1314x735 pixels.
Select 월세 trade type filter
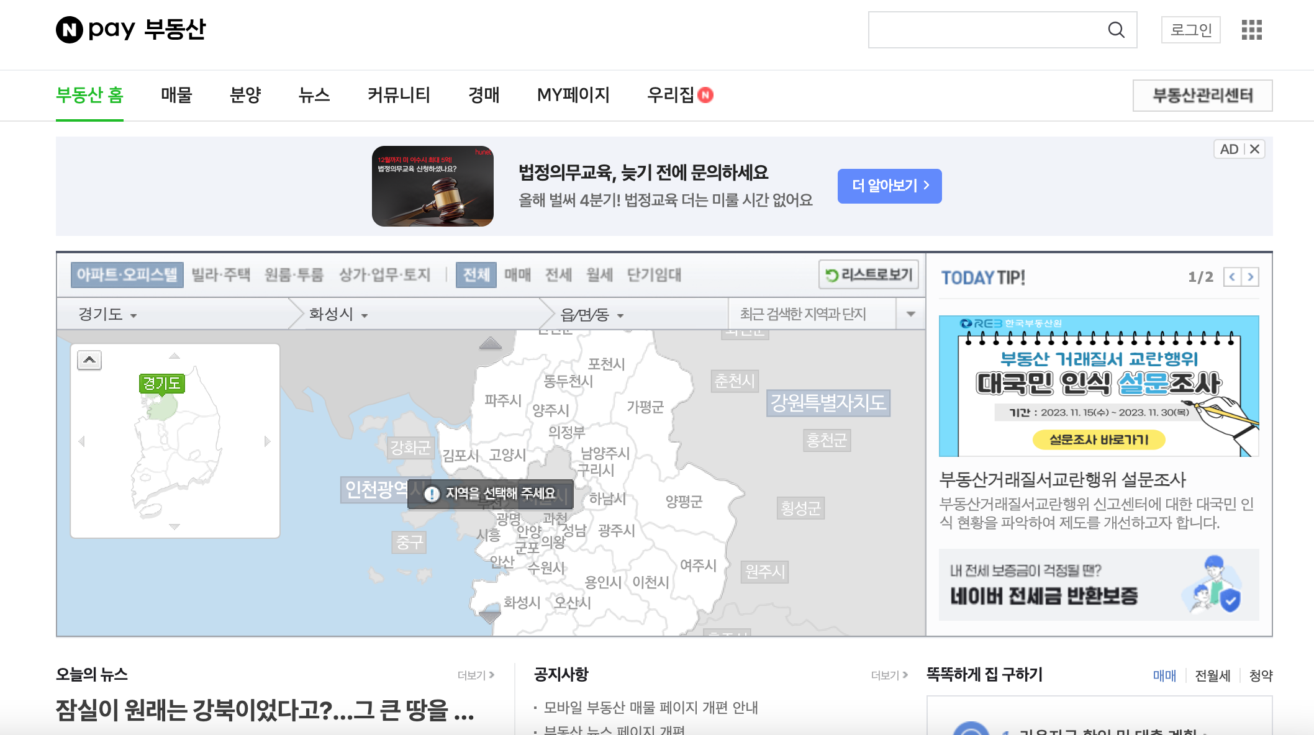click(600, 274)
